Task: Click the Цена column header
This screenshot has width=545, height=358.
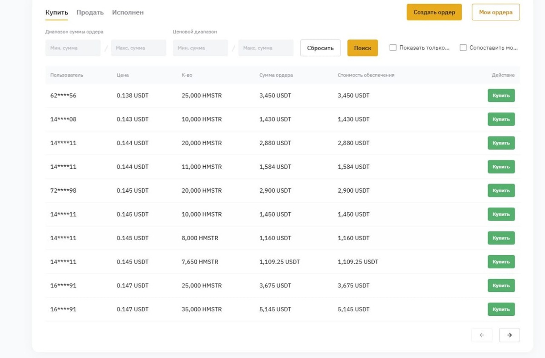Action: tap(123, 75)
